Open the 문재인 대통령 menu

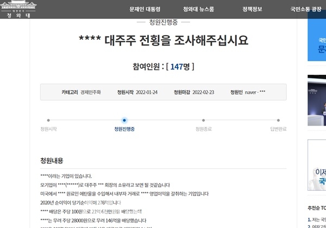point(145,9)
